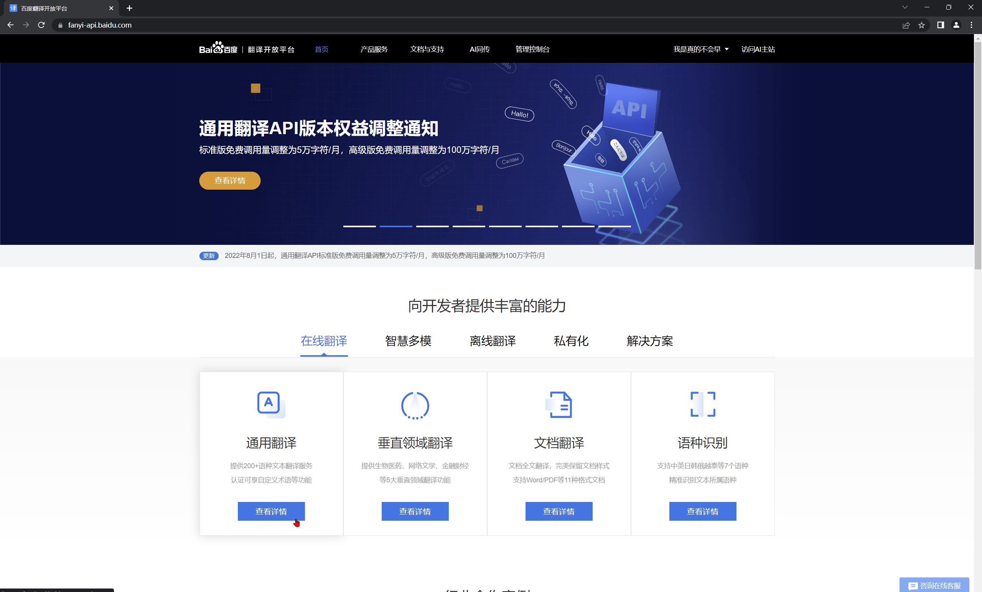The image size is (982, 592).
Task: Click the 在线翻译 tab icon
Action: (x=323, y=342)
